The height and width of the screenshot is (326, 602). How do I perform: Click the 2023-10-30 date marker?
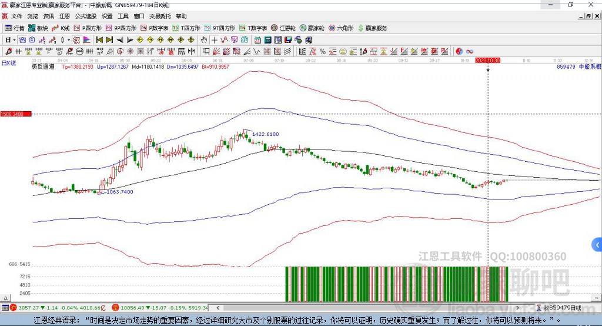(487, 60)
